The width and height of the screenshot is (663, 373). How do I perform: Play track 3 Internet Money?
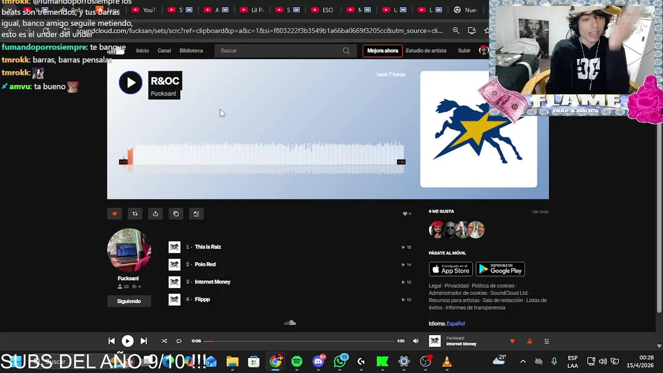(x=212, y=282)
